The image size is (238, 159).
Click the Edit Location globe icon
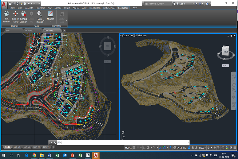6,14
